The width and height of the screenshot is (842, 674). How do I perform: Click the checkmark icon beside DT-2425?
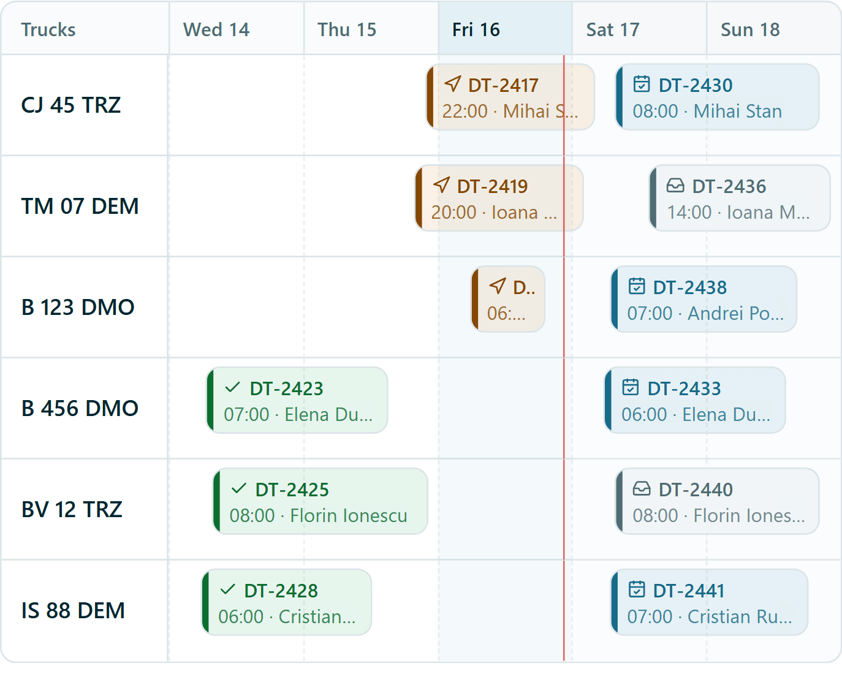pos(238,488)
